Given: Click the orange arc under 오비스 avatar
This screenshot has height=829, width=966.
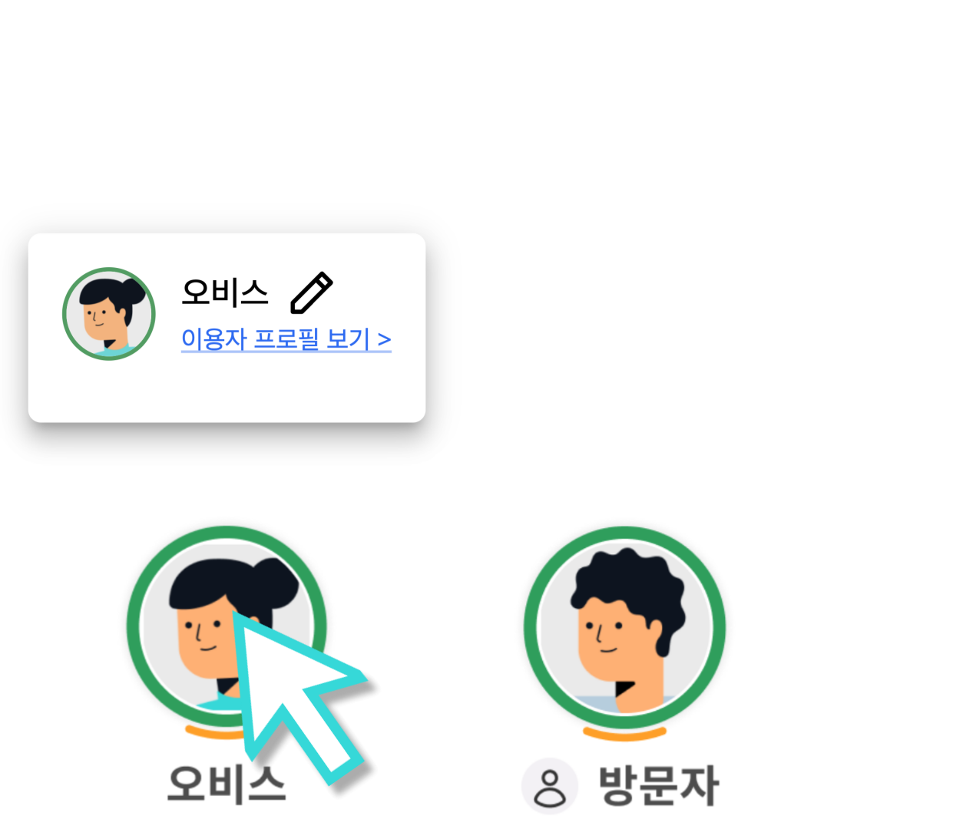Looking at the screenshot, I should pos(215,733).
